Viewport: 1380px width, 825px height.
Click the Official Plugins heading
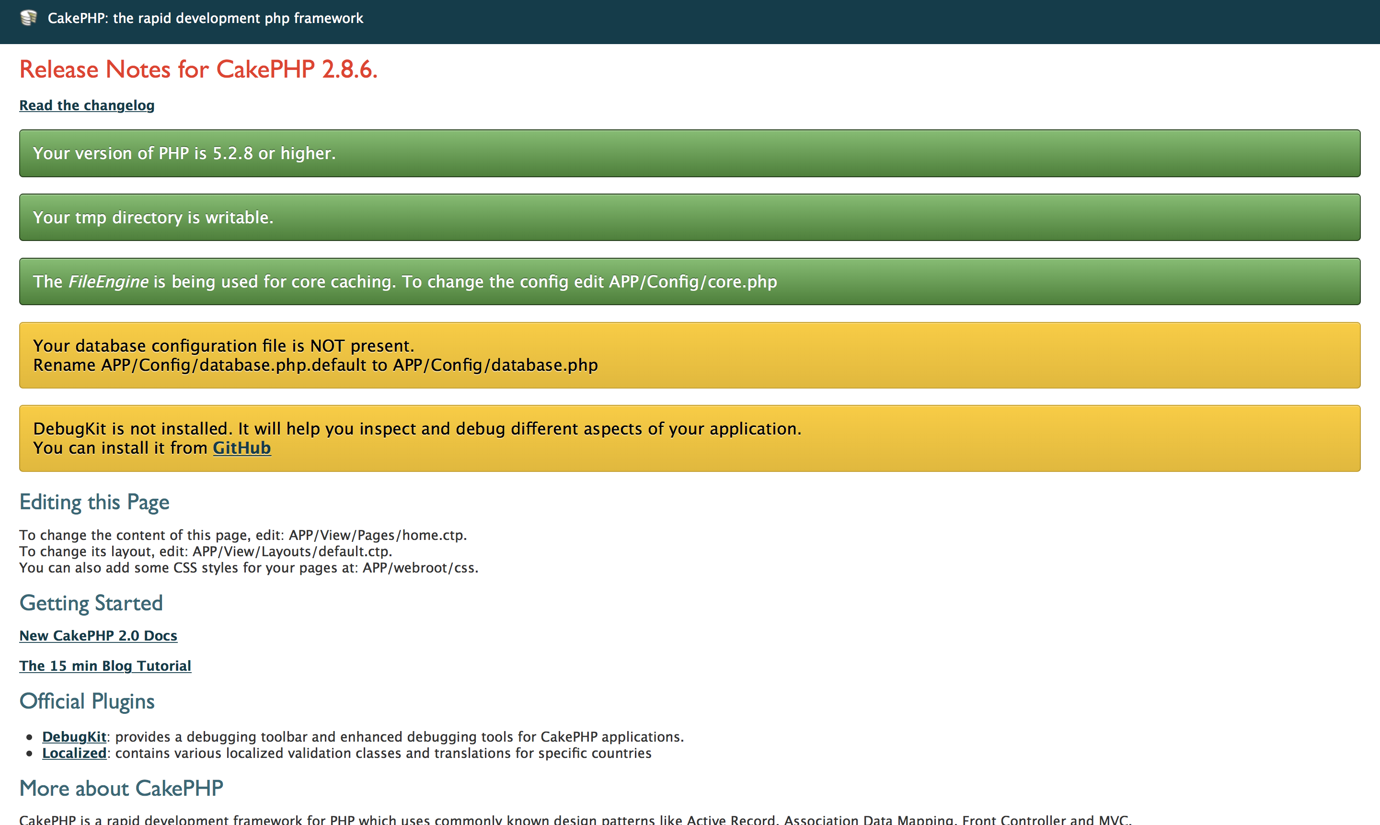(87, 701)
